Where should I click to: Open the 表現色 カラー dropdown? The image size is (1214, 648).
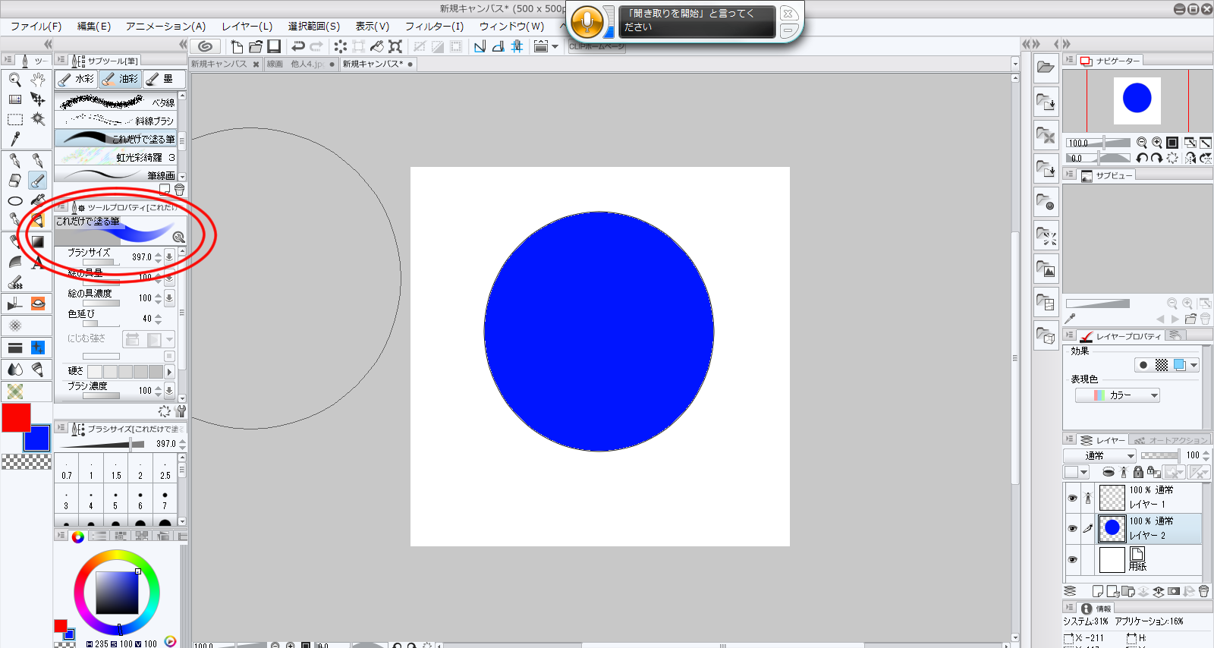pyautogui.click(x=1117, y=395)
